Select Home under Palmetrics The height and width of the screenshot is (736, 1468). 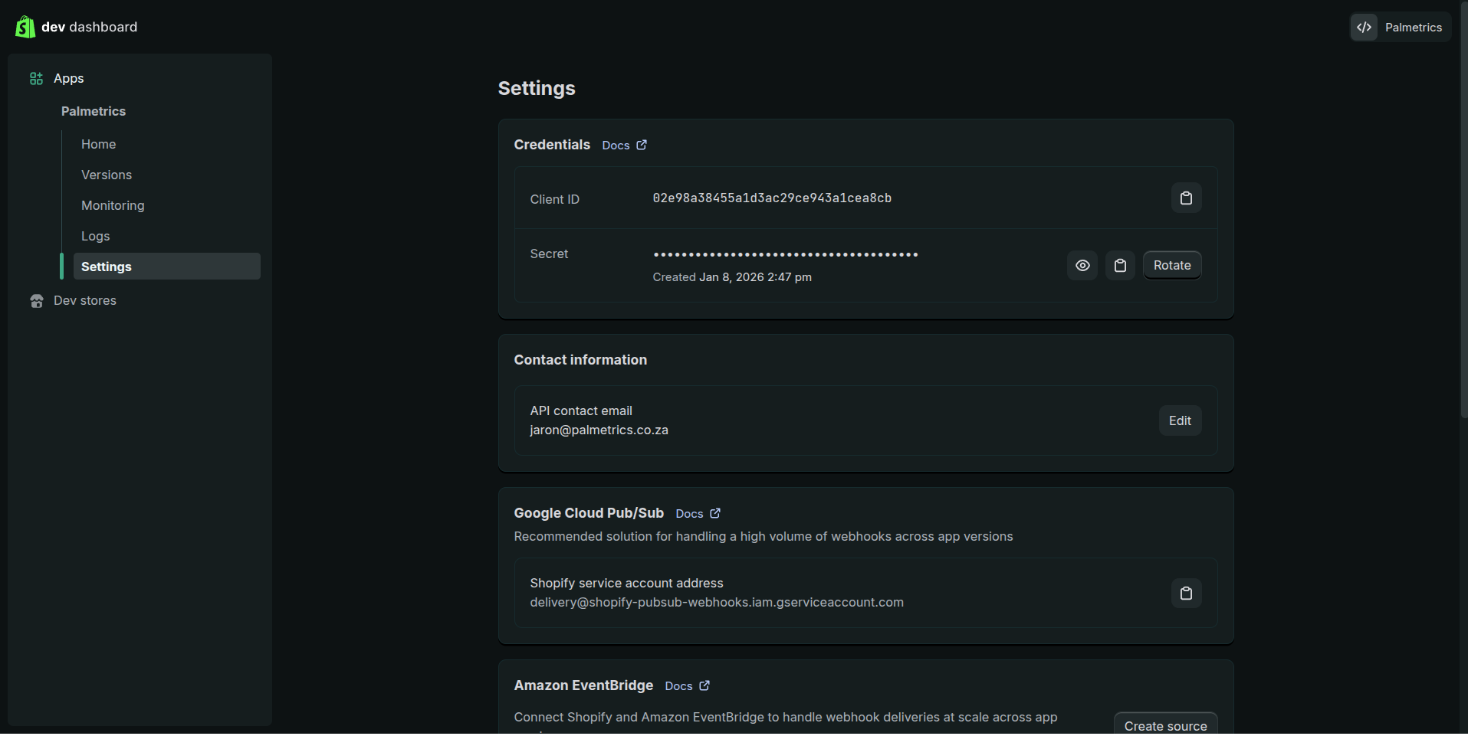(98, 144)
